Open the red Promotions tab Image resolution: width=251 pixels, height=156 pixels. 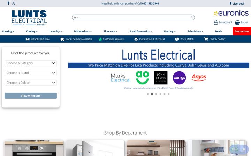[x=242, y=31]
